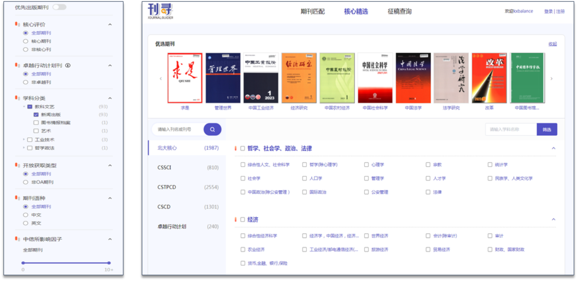Open the 经济研究 journal cover
This screenshot has width=578, height=281.
(299, 78)
